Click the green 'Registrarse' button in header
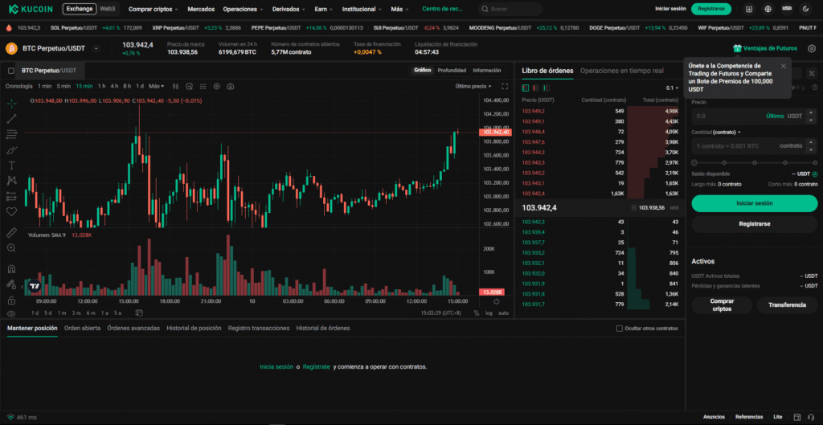Viewport: 823px width, 425px height. point(710,9)
